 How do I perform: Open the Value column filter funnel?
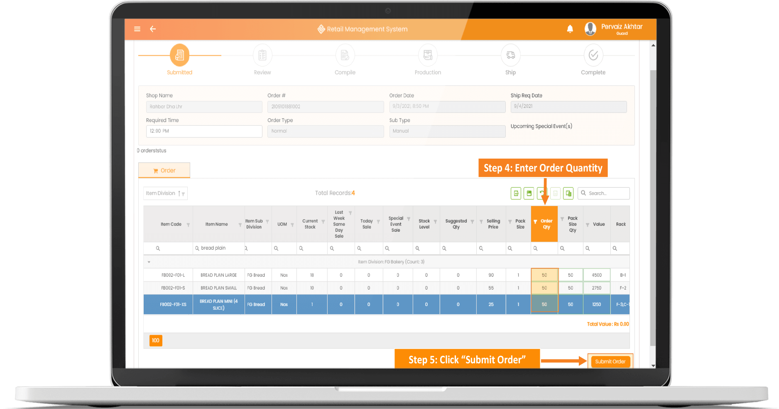coord(588,225)
